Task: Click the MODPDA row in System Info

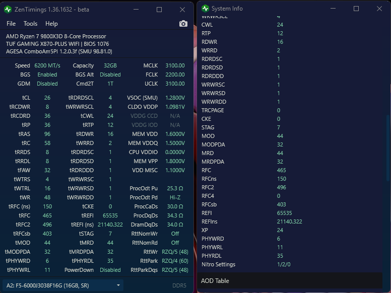Action: click(290, 144)
